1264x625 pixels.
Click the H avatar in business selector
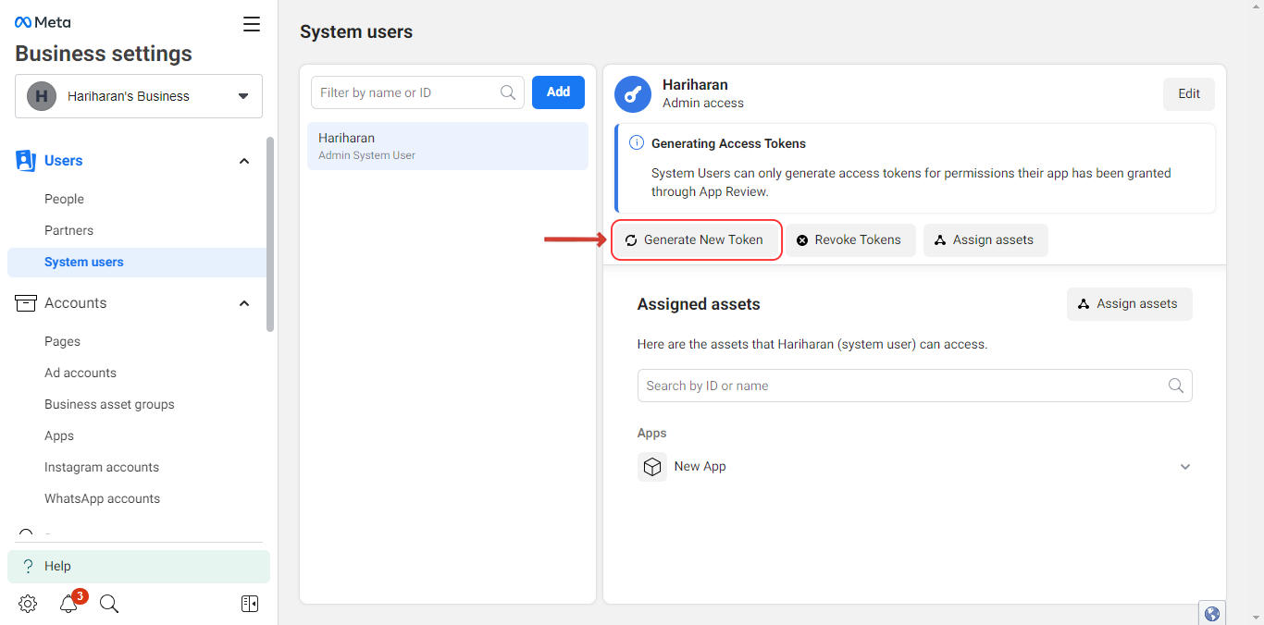click(42, 96)
